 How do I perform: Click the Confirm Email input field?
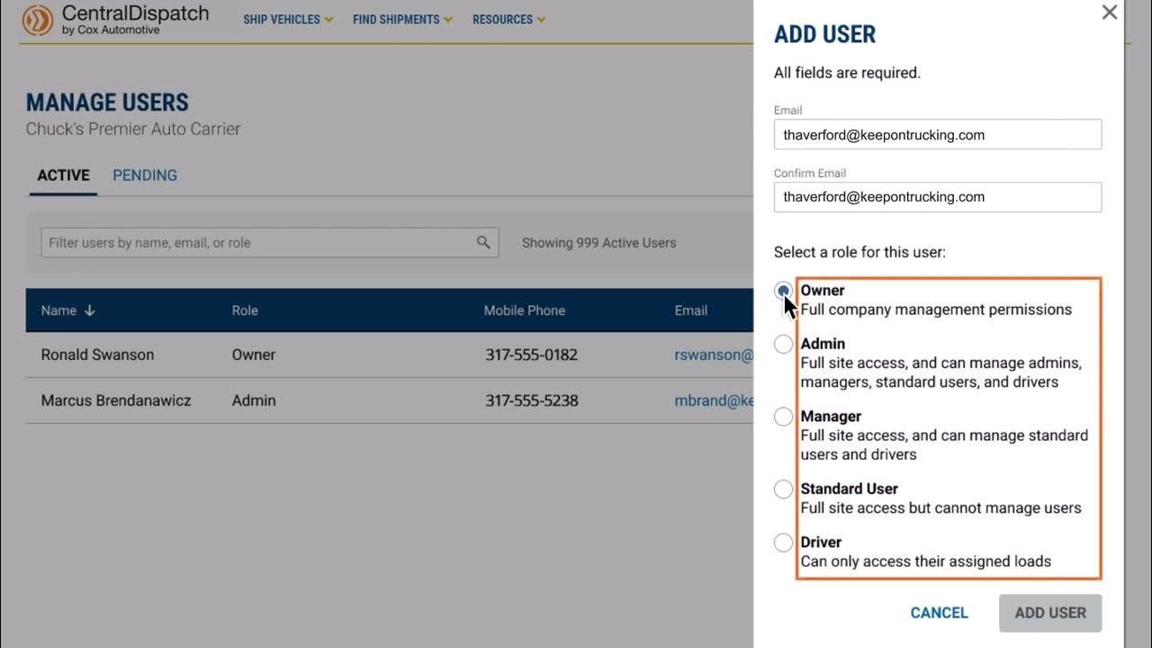pyautogui.click(x=938, y=197)
